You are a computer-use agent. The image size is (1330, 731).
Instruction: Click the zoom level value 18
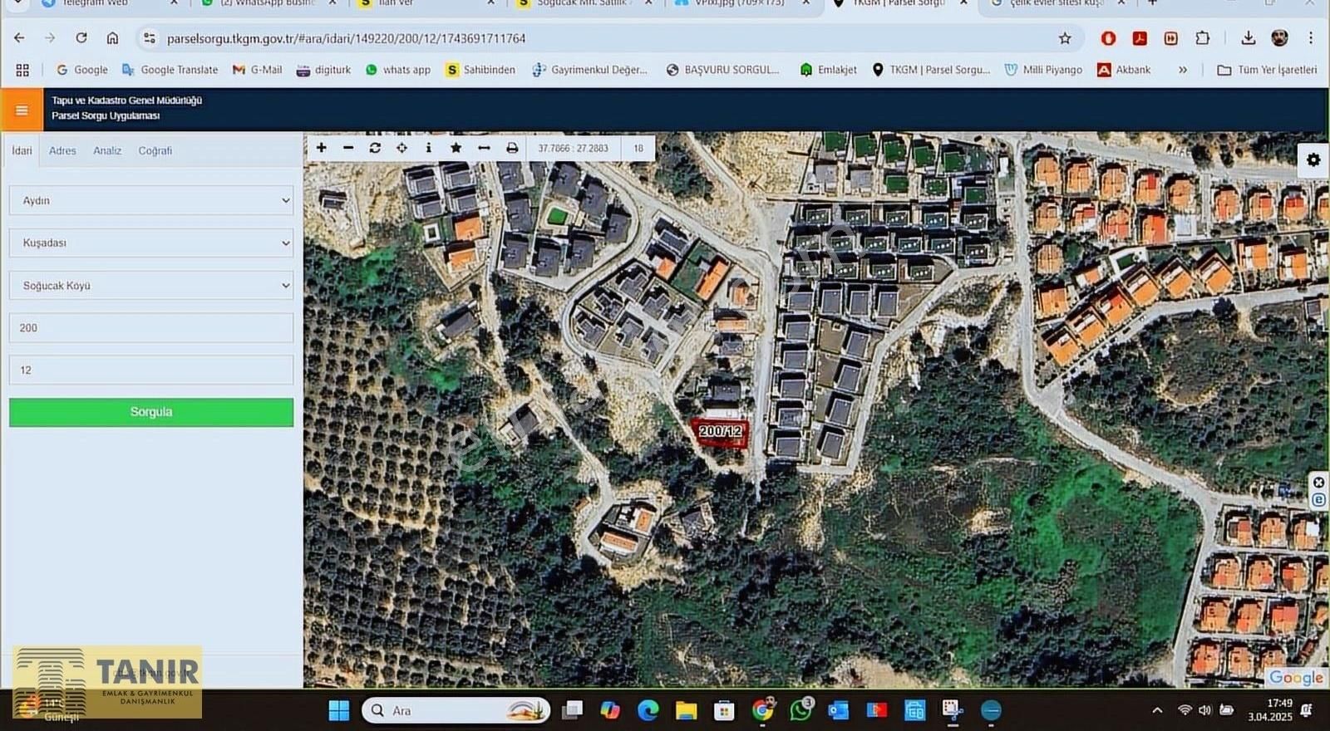point(638,148)
